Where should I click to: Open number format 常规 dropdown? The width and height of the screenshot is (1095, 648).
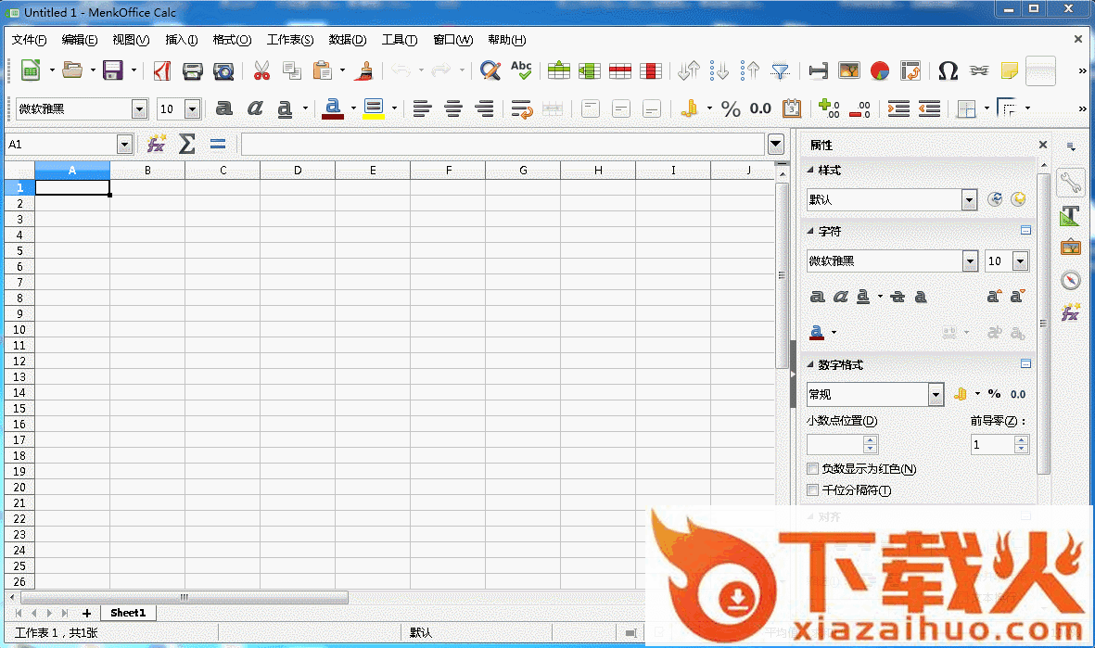(x=936, y=395)
